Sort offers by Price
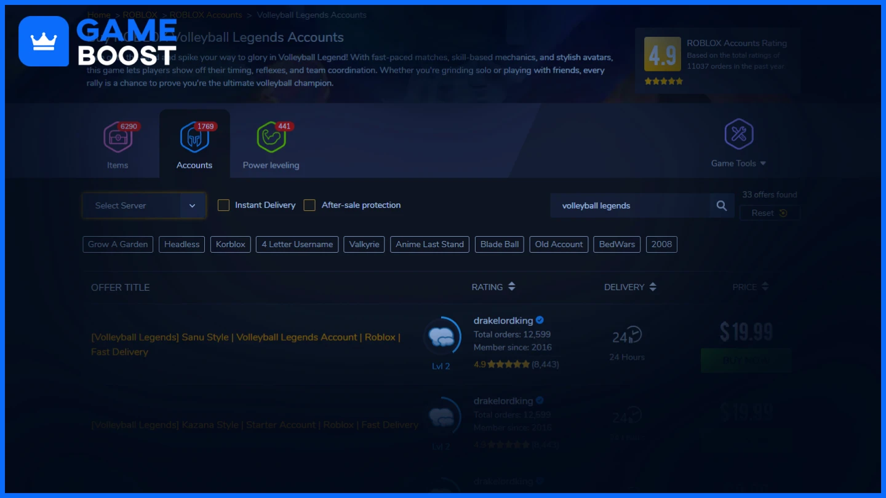This screenshot has height=498, width=886. point(751,287)
